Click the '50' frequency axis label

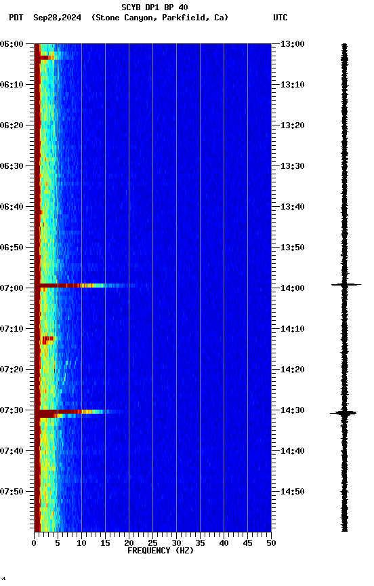pyautogui.click(x=272, y=543)
